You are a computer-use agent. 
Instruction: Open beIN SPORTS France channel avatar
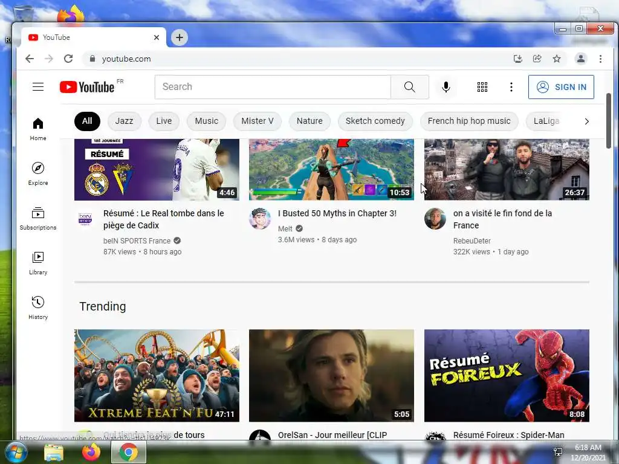click(x=85, y=219)
